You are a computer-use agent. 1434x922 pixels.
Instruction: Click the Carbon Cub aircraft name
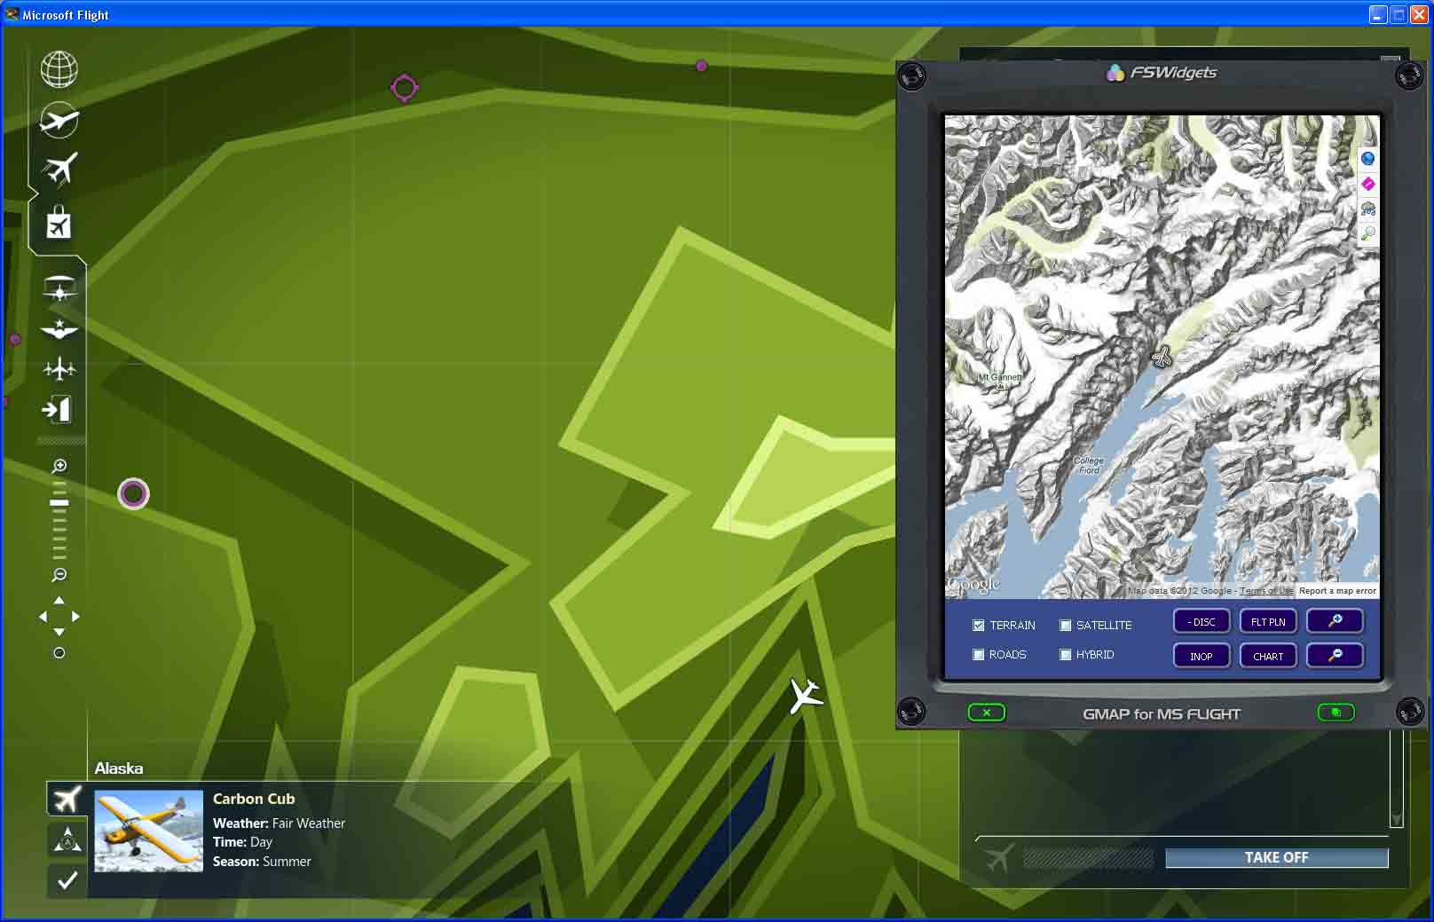(254, 799)
